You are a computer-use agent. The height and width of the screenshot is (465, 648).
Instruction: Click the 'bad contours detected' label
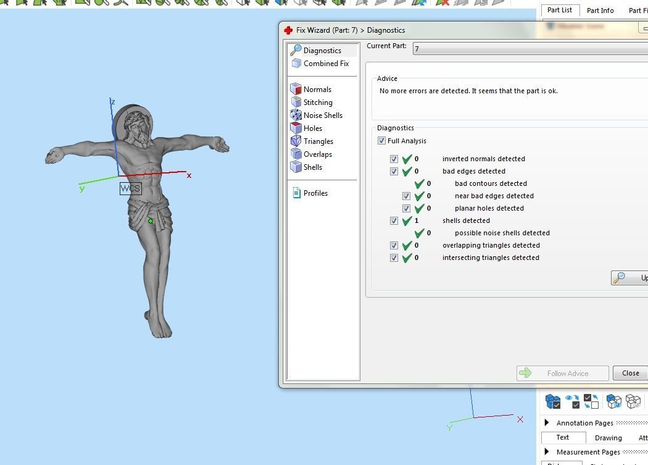click(x=491, y=183)
